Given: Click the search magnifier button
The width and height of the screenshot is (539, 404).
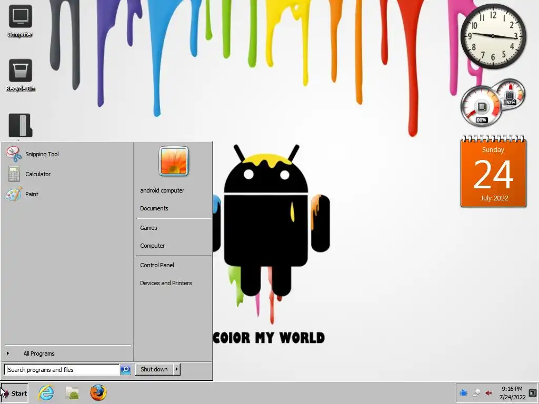Looking at the screenshot, I should [125, 370].
